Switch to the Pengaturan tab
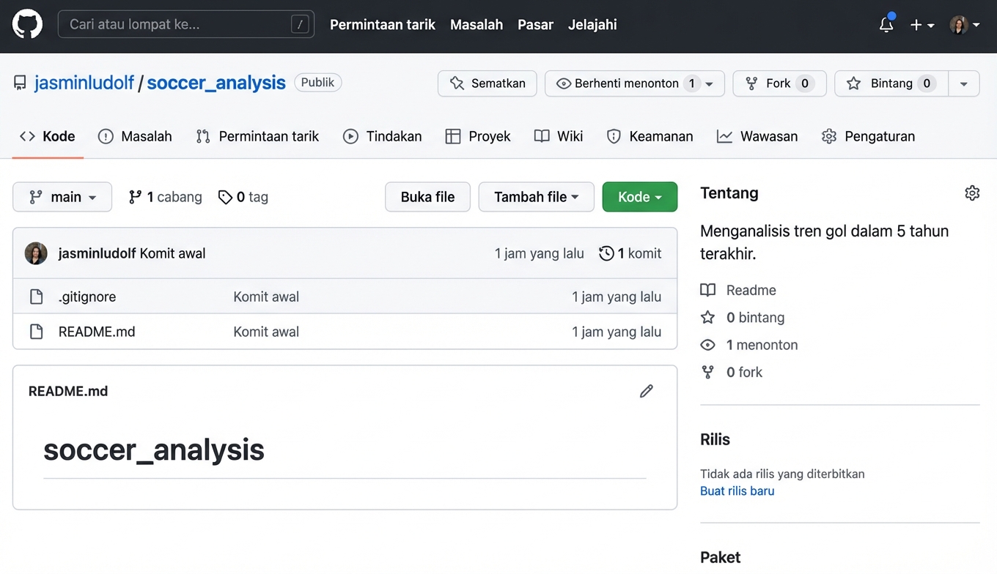The image size is (997, 574). (868, 136)
